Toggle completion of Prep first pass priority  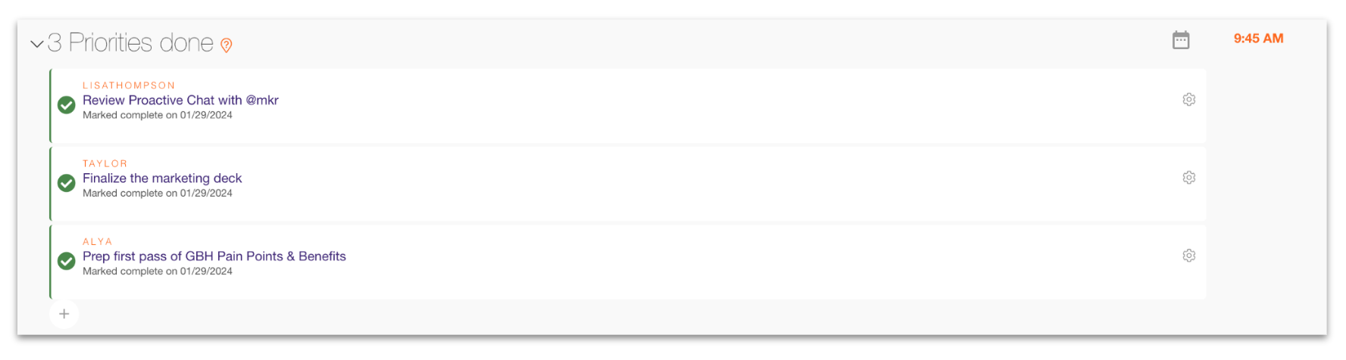coord(67,261)
